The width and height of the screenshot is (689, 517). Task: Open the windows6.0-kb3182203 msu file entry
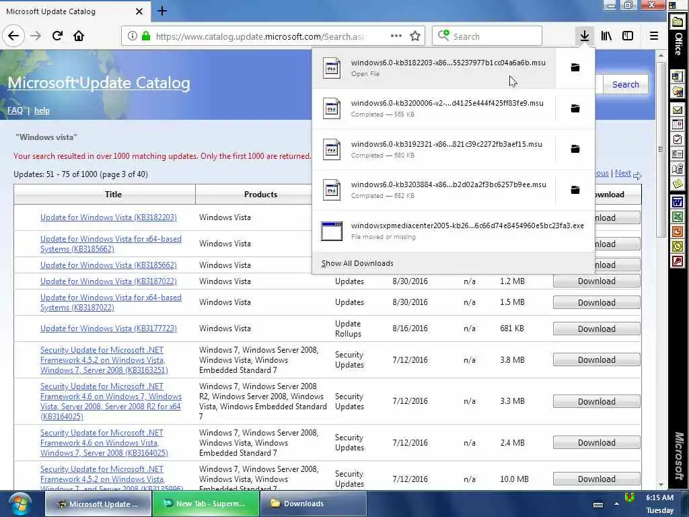(x=434, y=68)
